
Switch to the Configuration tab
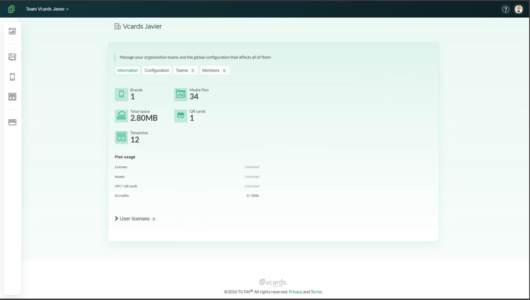(x=157, y=70)
